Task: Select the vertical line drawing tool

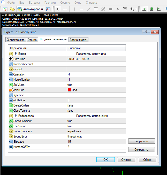Action: coord(74,9)
